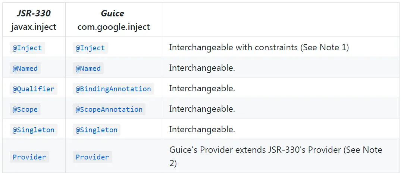Click the @Scope link in the JSR-330 column
Screen dimensions: 401x174
pos(25,110)
